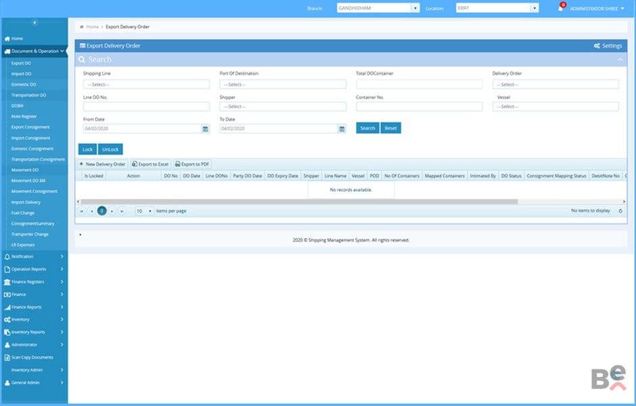Click the grid refresh icon

tap(620, 211)
